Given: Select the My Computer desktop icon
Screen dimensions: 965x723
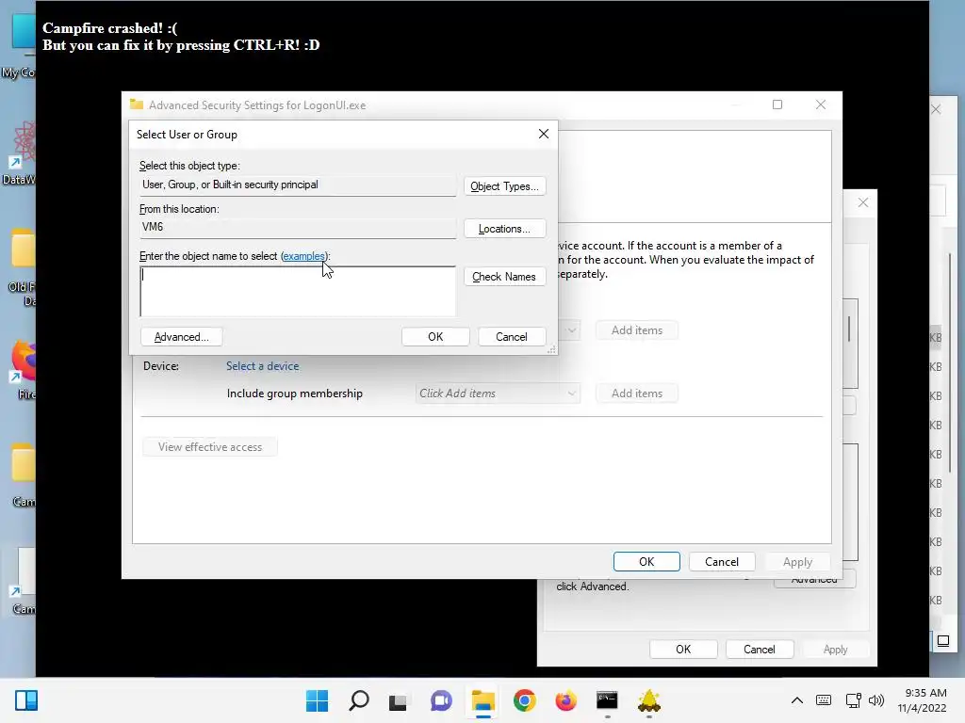Looking at the screenshot, I should 21,46.
